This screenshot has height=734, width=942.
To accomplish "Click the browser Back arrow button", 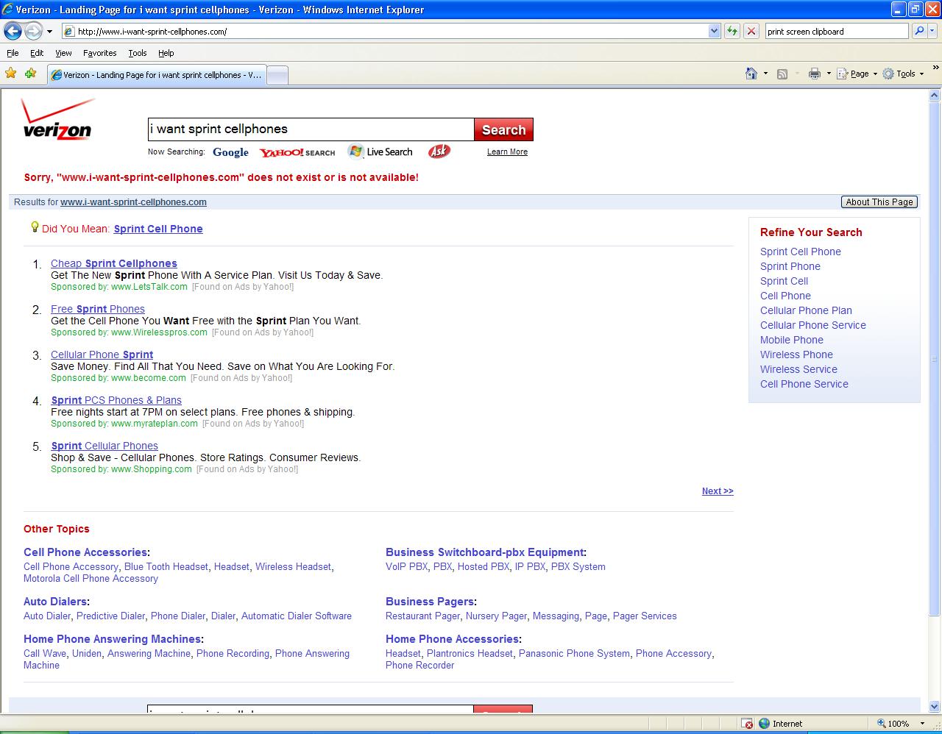I will coord(13,31).
